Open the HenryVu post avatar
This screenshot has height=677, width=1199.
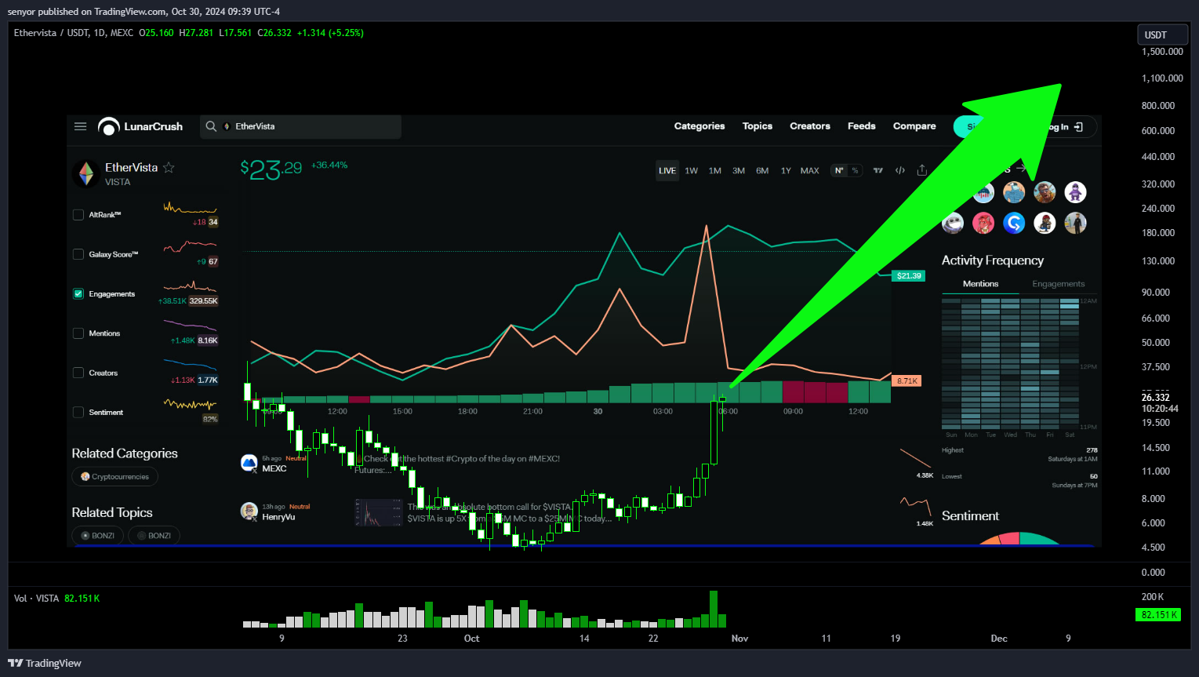click(249, 511)
